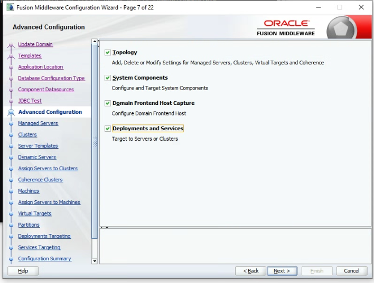Navigate to Application Location step
374x283 pixels.
pyautogui.click(x=41, y=67)
